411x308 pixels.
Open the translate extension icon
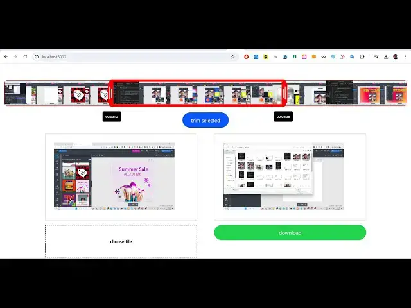tap(352, 56)
